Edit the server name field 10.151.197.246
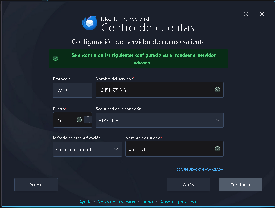Image resolution: width=275 pixels, height=208 pixels. [160, 90]
